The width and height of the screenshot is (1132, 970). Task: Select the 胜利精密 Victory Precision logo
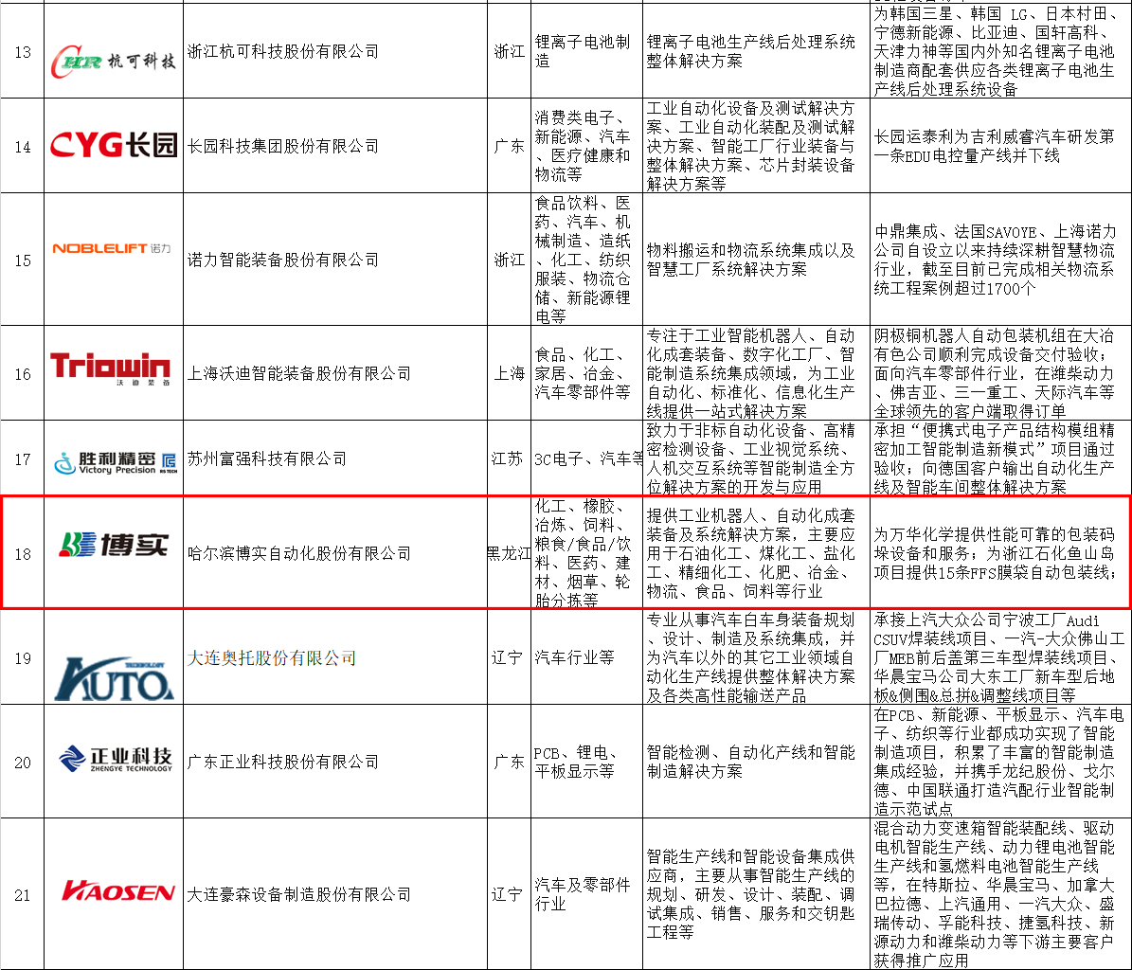click(116, 462)
